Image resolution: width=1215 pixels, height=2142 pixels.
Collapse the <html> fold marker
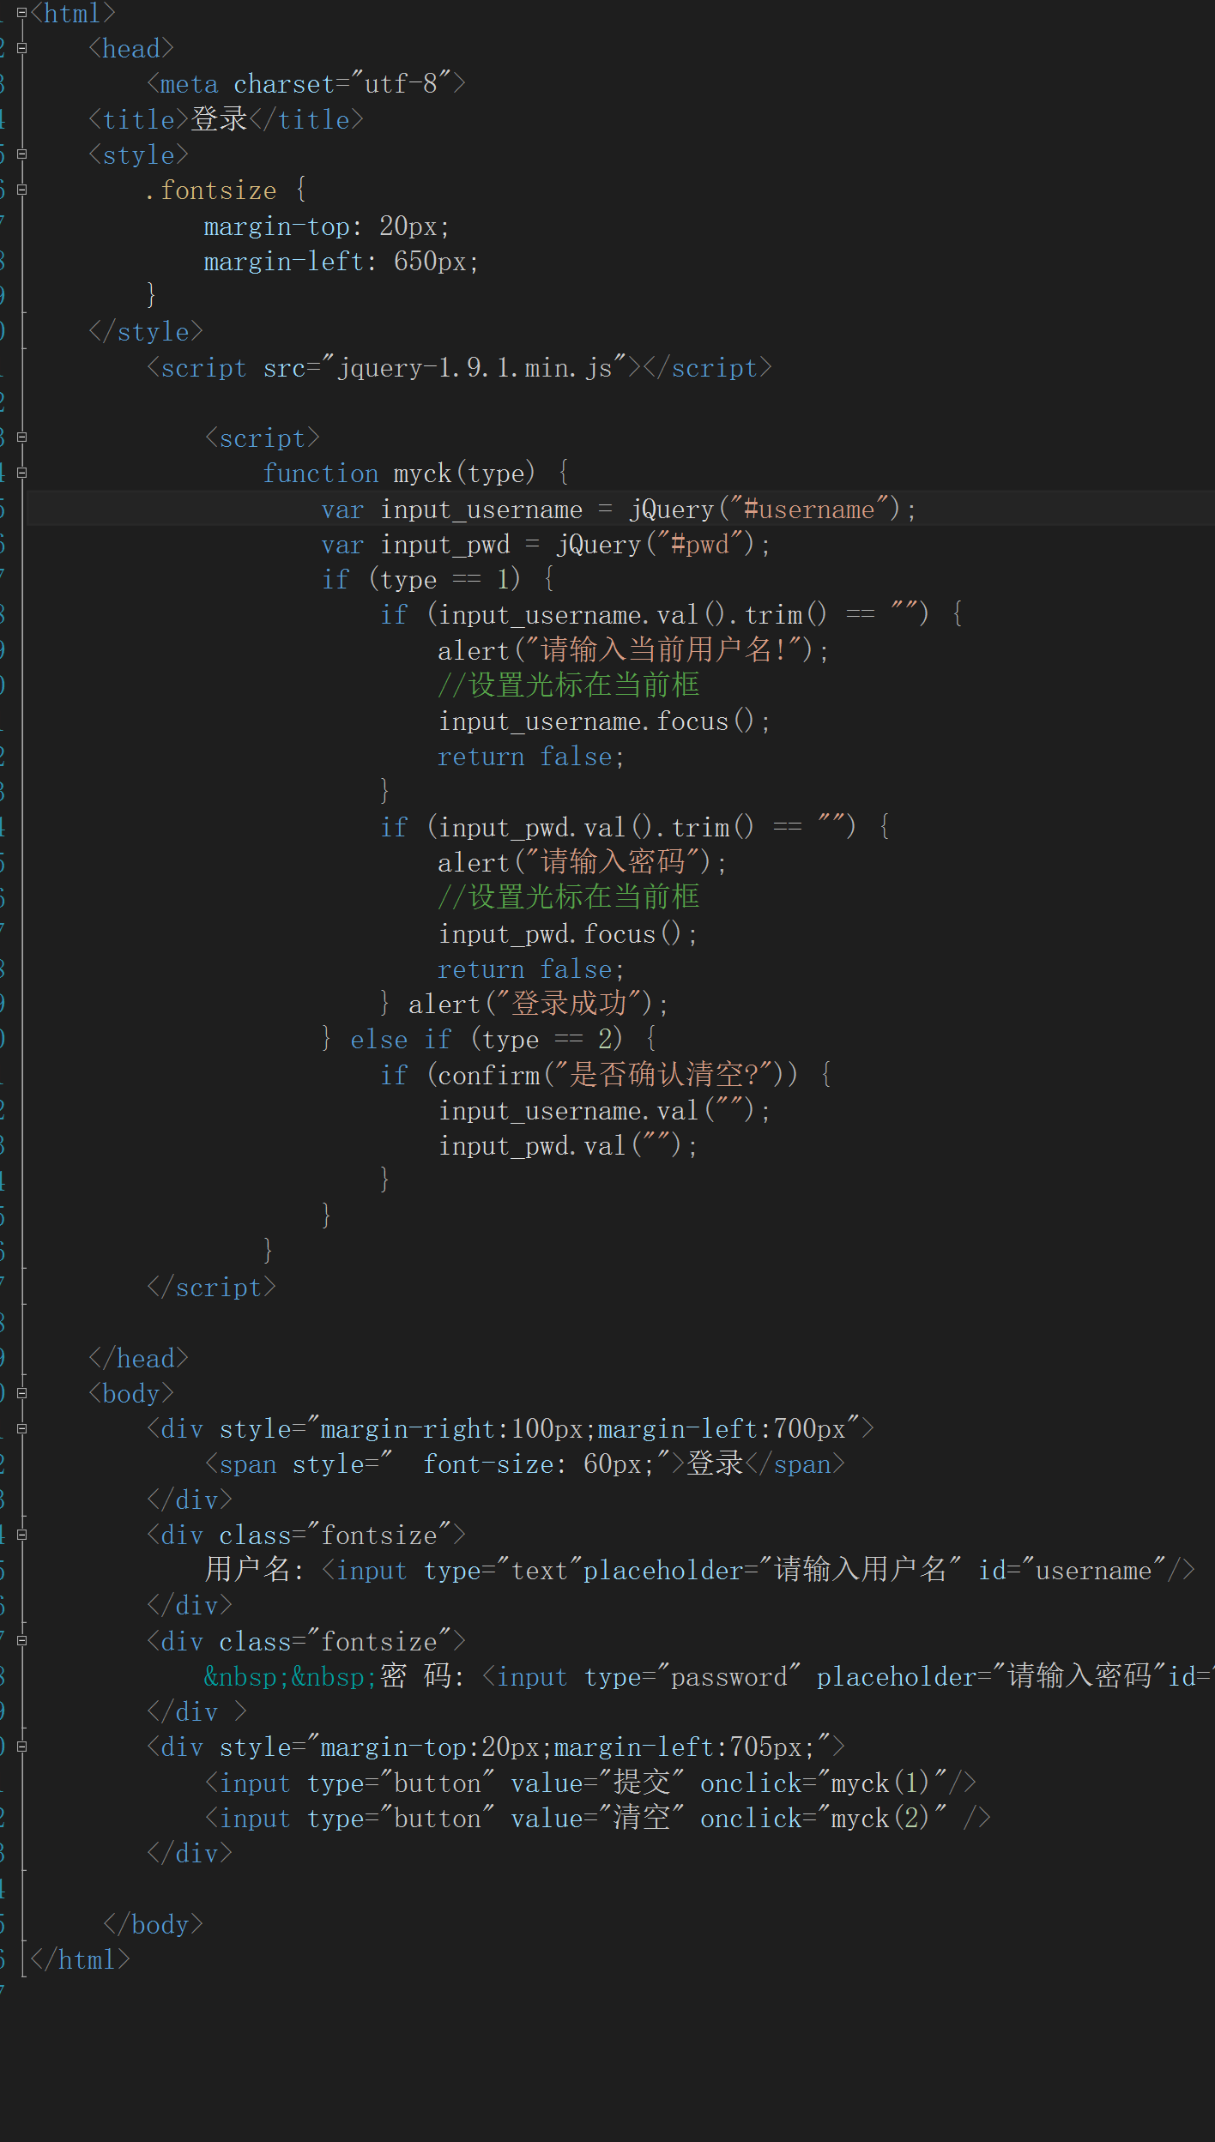(21, 13)
